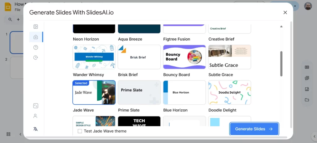The image size is (317, 143).
Task: Pick the Bouncy Board theme
Action: pos(184,57)
